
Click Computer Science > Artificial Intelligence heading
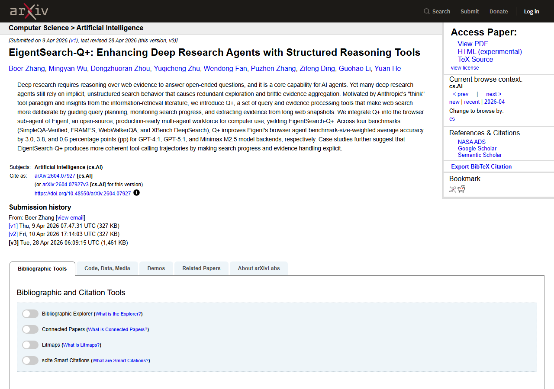tap(76, 28)
